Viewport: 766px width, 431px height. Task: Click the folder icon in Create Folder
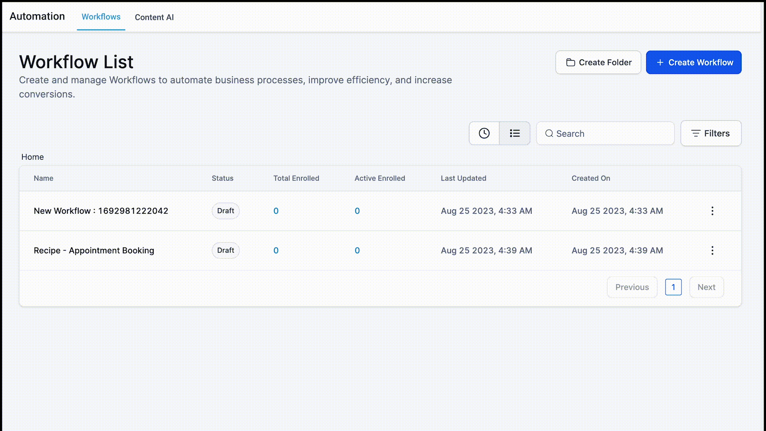[x=571, y=62]
